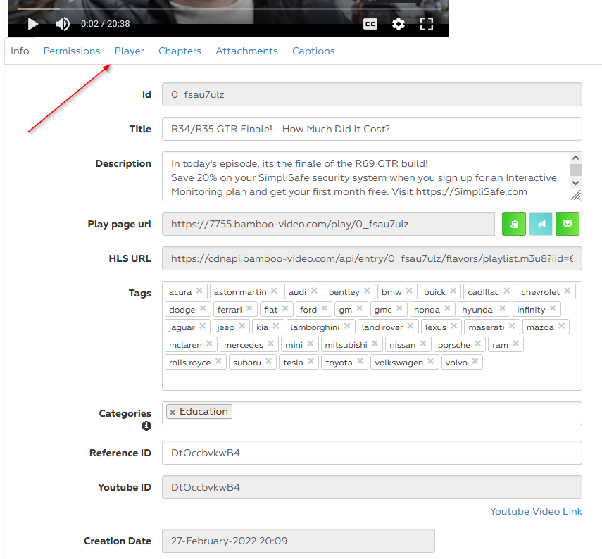Mute the video volume
Screen dimensions: 602x559
(62, 24)
